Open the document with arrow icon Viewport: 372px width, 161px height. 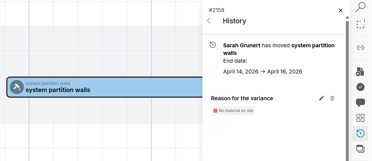click(x=360, y=71)
